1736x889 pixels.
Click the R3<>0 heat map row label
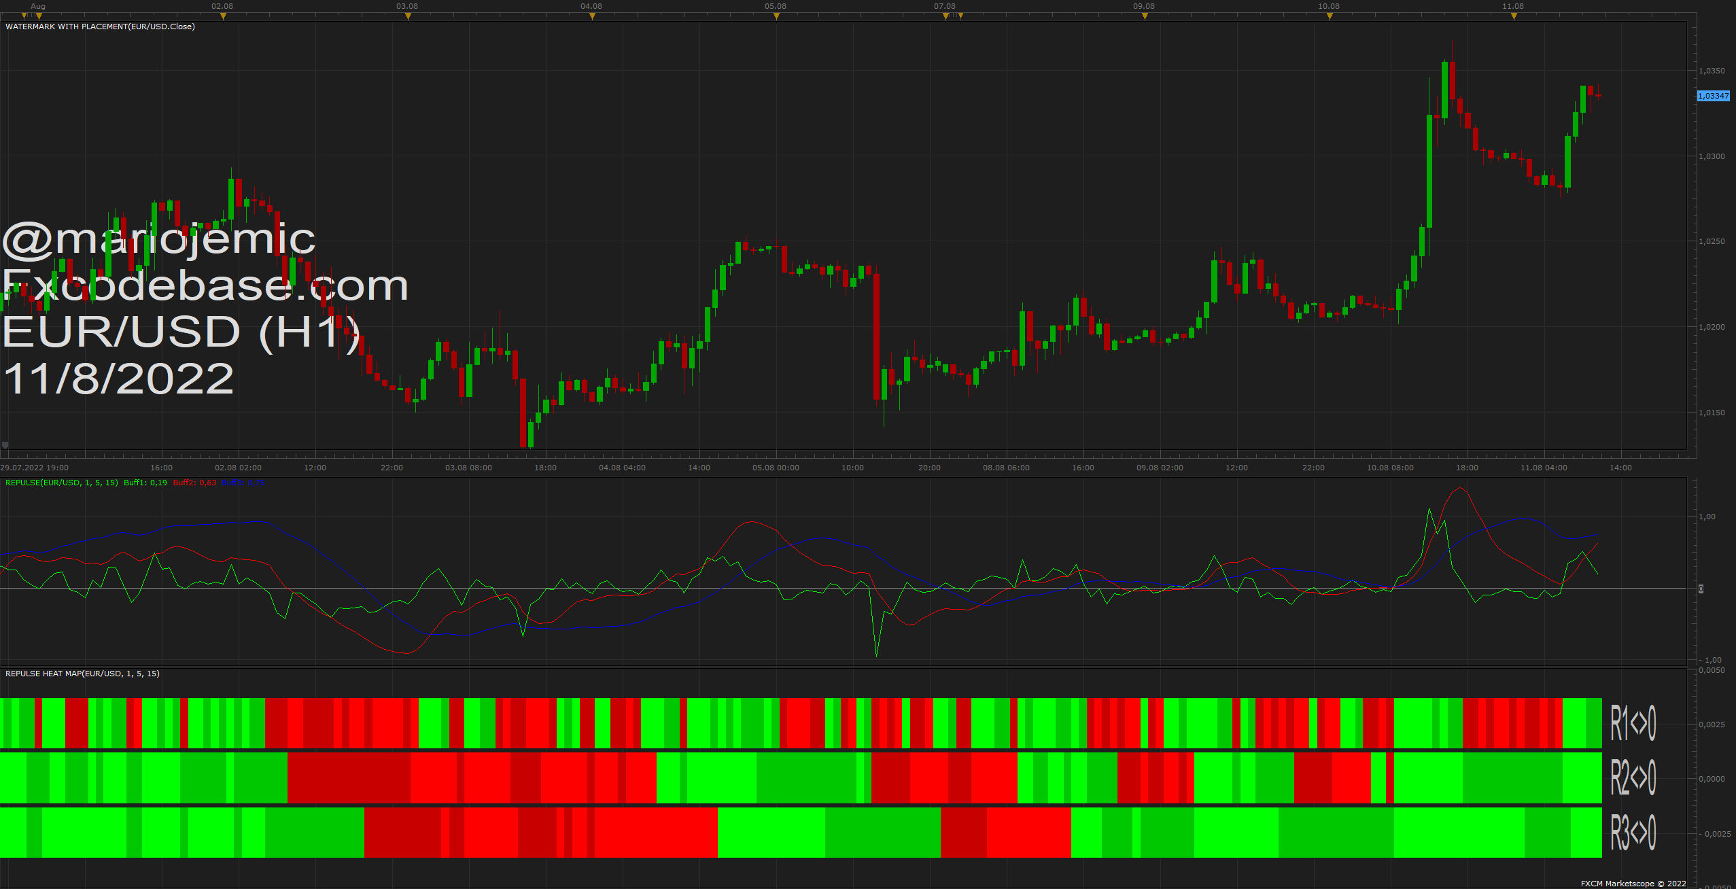[x=1633, y=832]
